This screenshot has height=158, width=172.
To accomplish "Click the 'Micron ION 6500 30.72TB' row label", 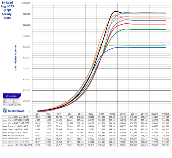I will (x=19, y=120).
